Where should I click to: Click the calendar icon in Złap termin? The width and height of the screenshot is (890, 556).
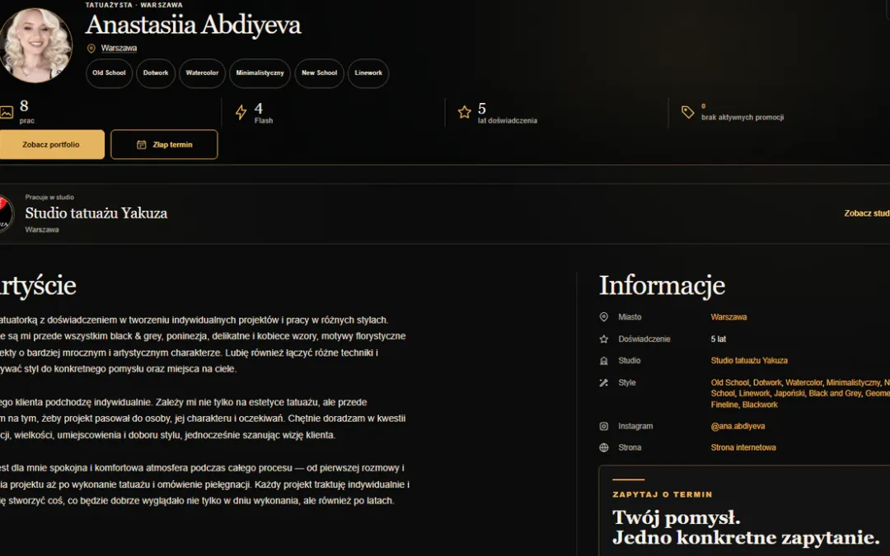142,145
